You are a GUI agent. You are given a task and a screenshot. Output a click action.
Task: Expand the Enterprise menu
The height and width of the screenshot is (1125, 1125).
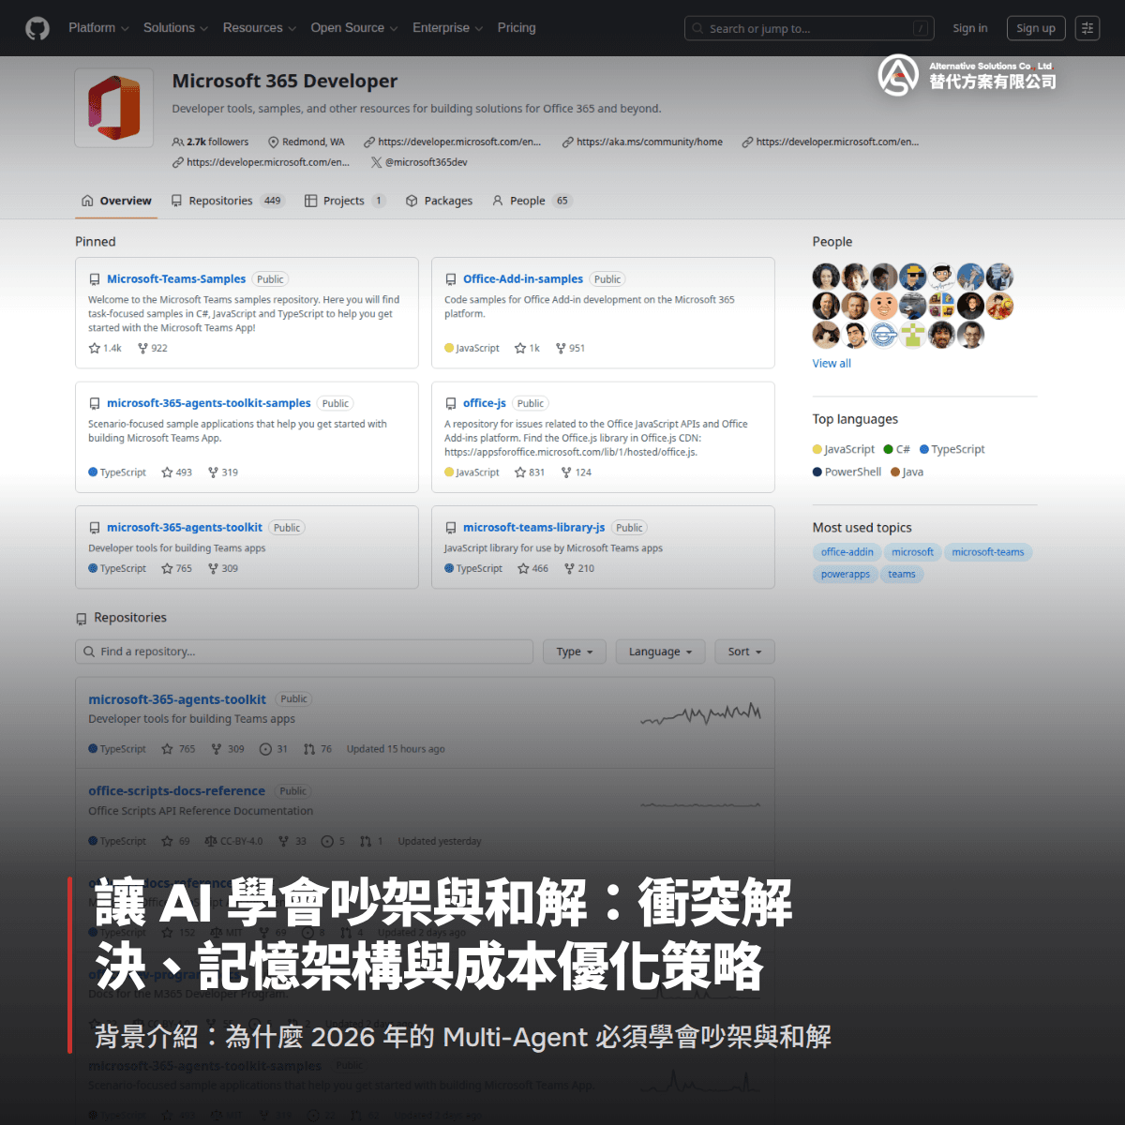(x=447, y=28)
